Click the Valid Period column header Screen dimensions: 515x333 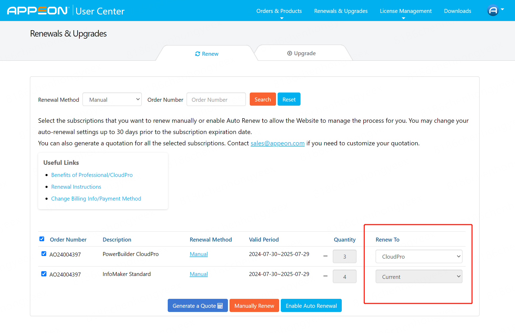[264, 240]
